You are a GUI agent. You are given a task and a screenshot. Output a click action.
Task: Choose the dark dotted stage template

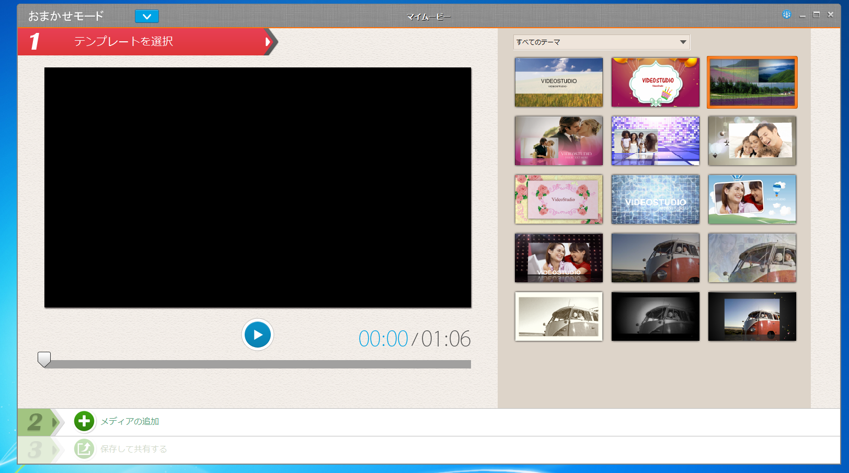(559, 258)
